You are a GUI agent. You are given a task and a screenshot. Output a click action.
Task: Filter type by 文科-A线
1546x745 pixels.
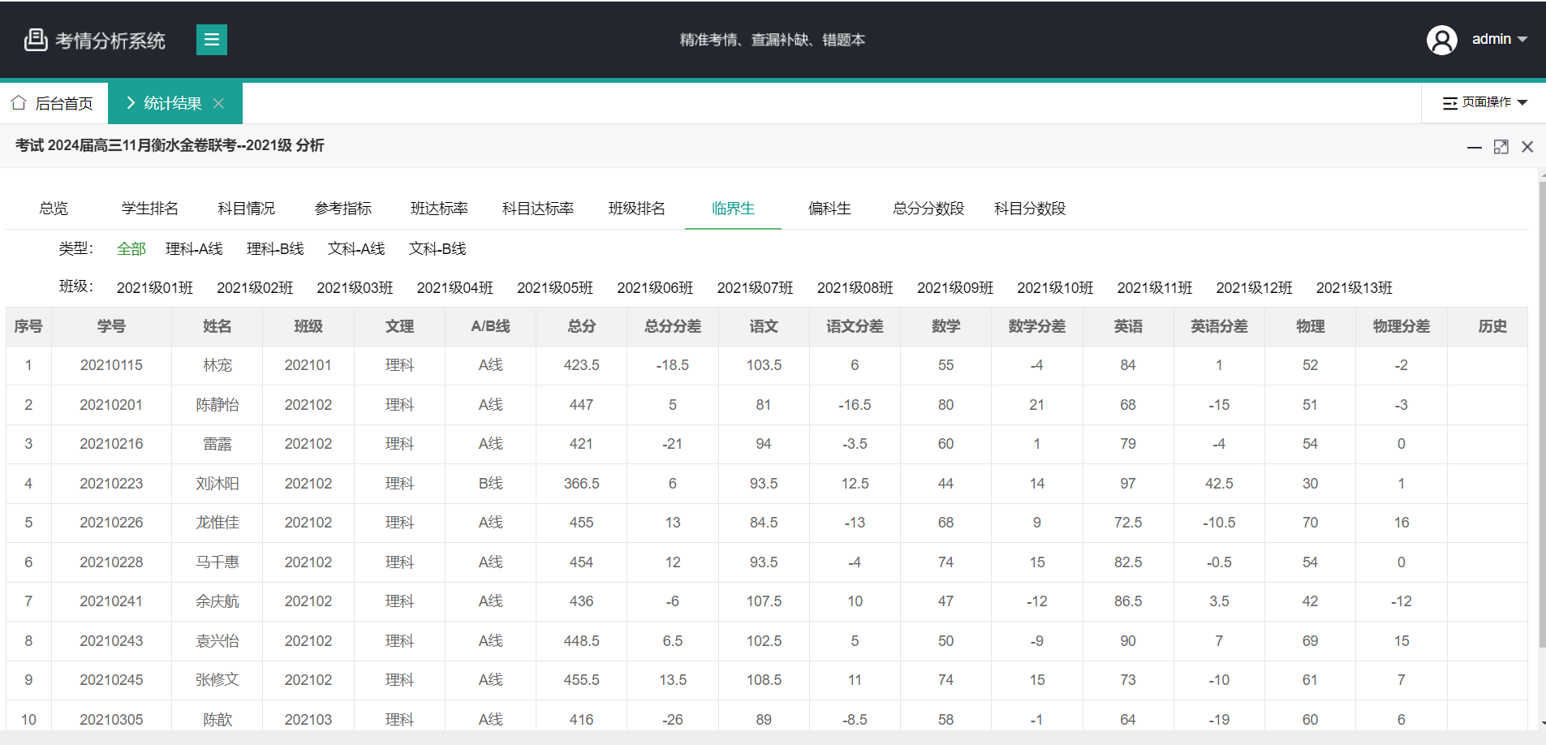tap(356, 248)
